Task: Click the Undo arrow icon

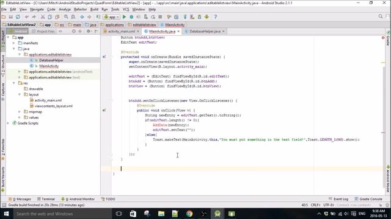Action: (27, 17)
